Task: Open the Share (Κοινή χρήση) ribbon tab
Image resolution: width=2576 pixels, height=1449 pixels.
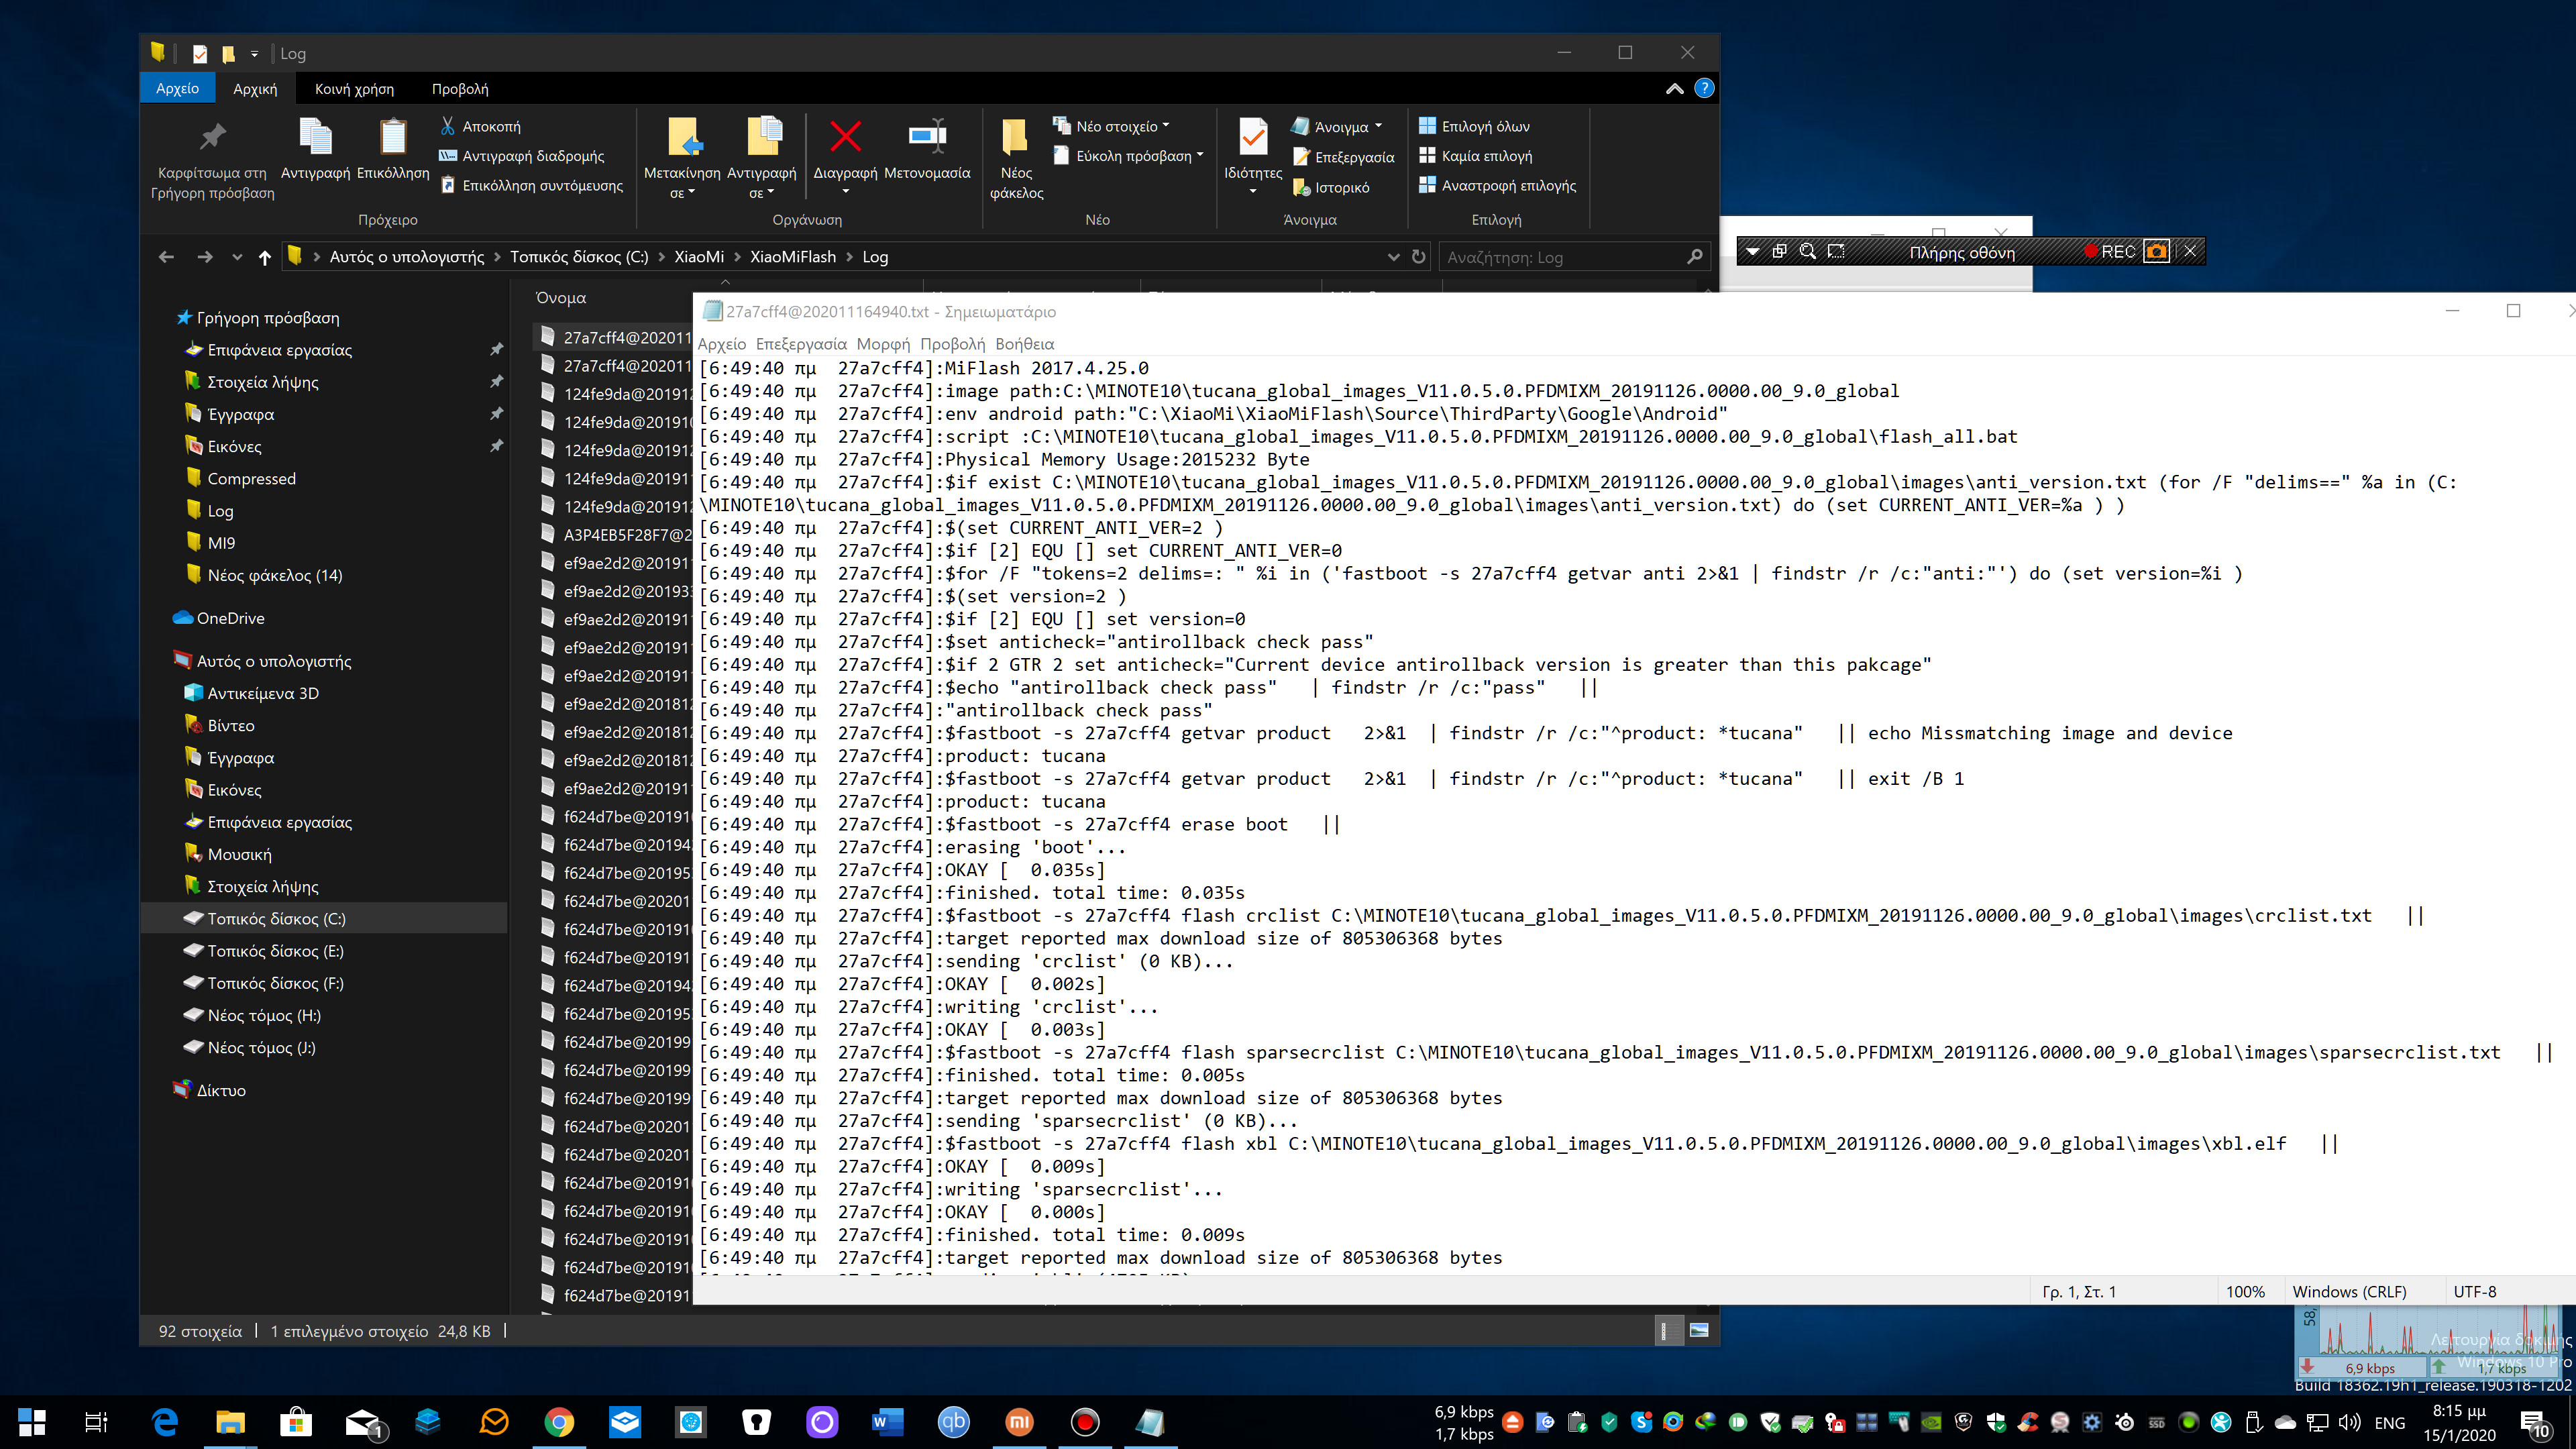Action: point(354,89)
